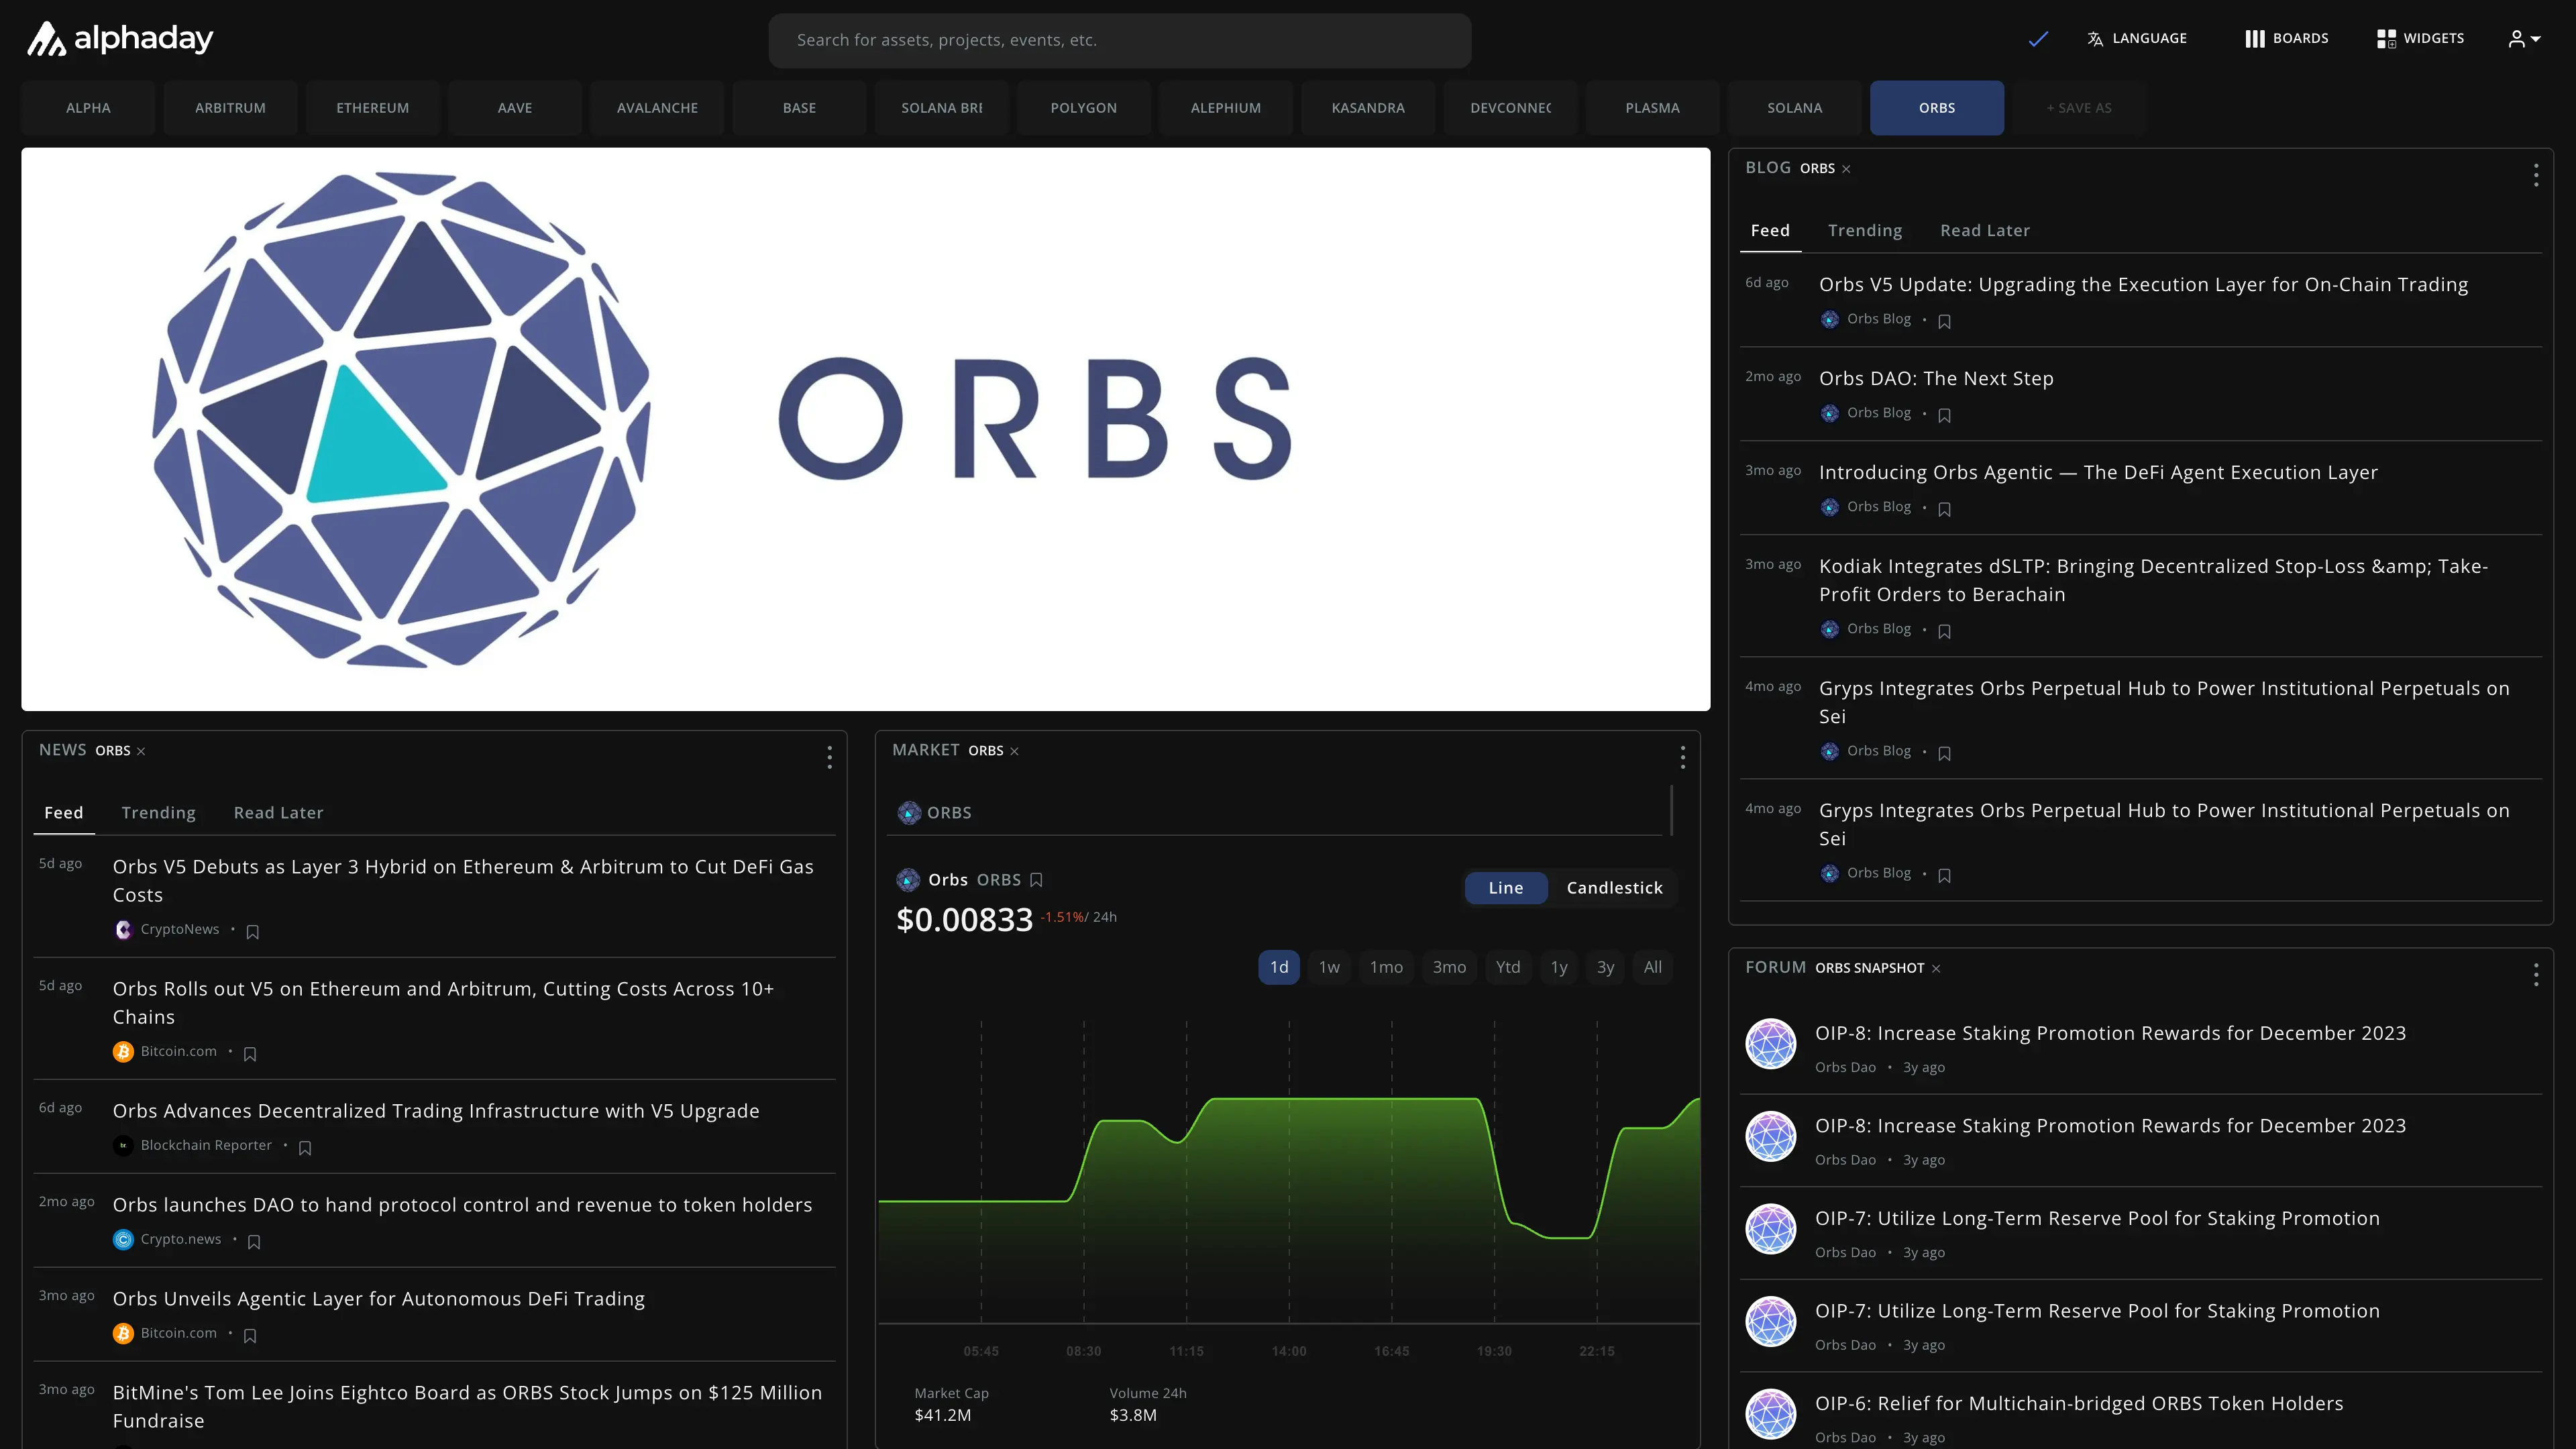2576x1449 pixels.
Task: Remove the ORBS tag from Blog widget
Action: coord(1846,169)
